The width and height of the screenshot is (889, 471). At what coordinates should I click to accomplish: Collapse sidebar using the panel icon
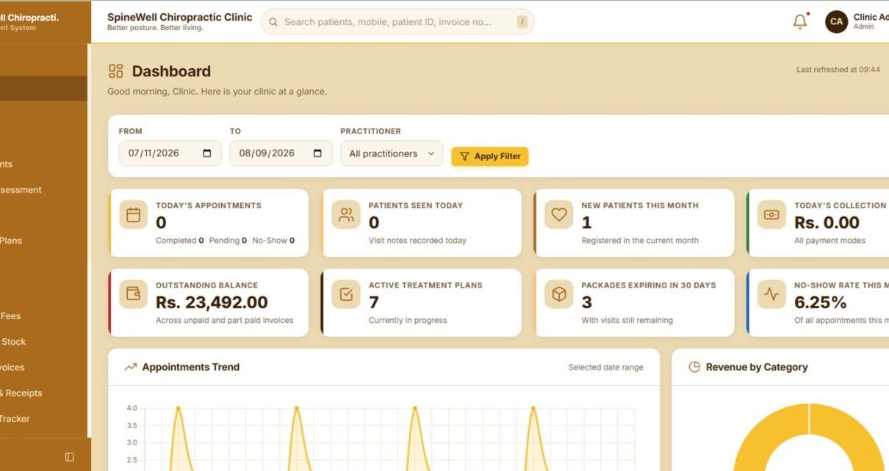[x=70, y=456]
